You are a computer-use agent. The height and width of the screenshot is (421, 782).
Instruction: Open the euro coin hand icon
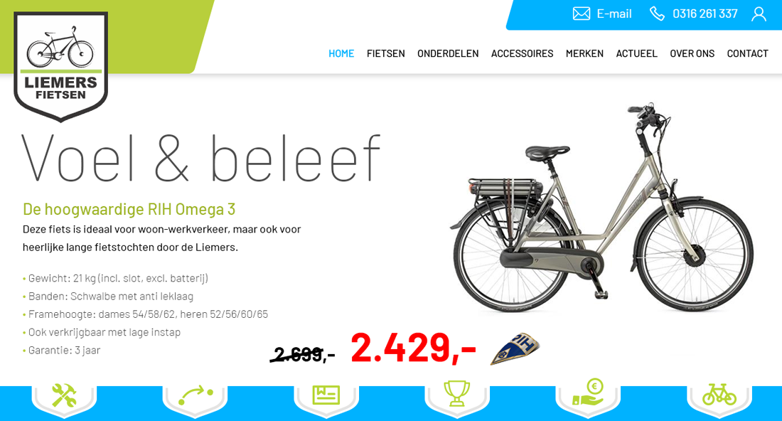click(x=588, y=392)
